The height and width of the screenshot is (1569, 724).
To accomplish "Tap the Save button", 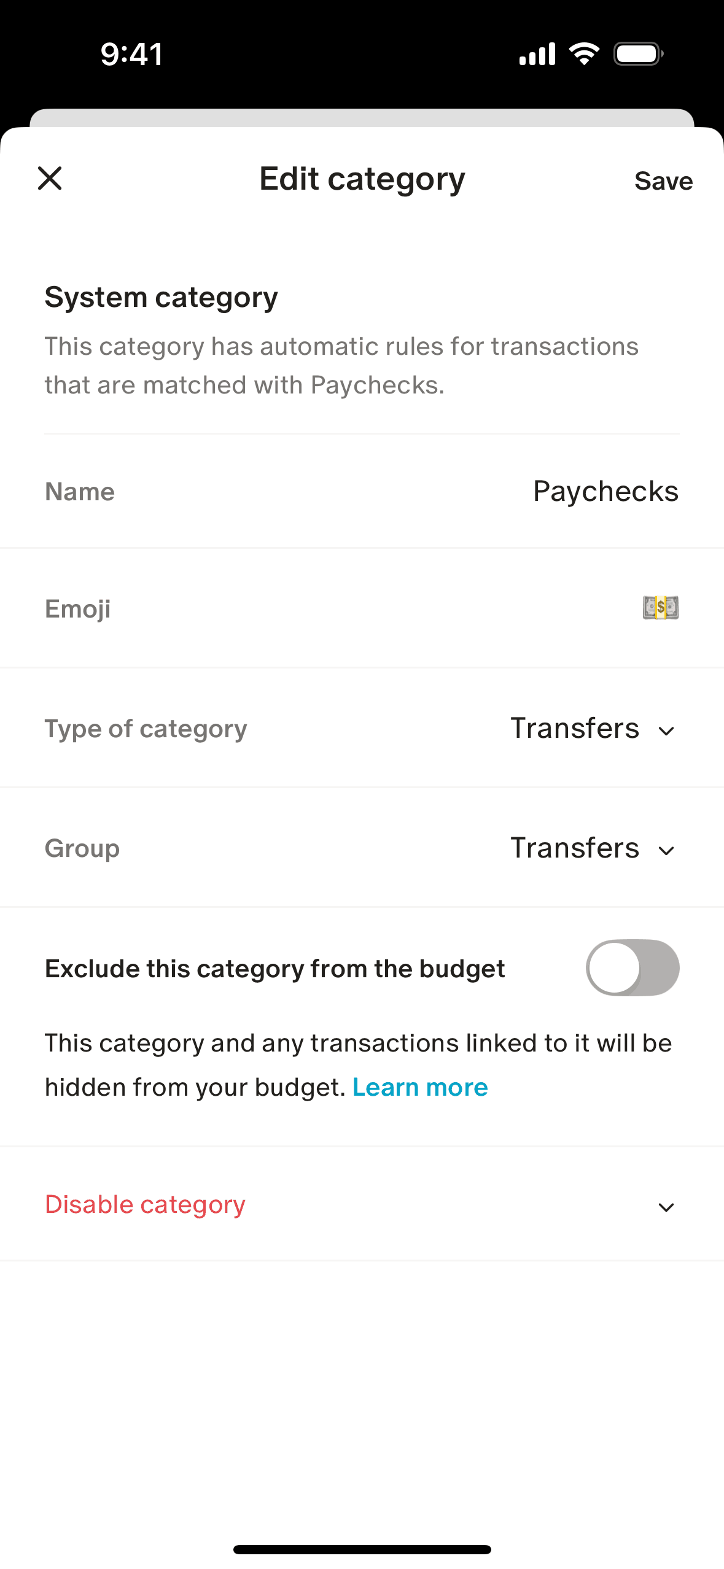I will click(663, 181).
